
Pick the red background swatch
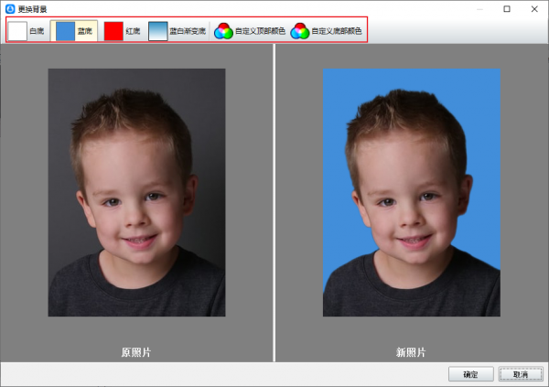pos(113,30)
